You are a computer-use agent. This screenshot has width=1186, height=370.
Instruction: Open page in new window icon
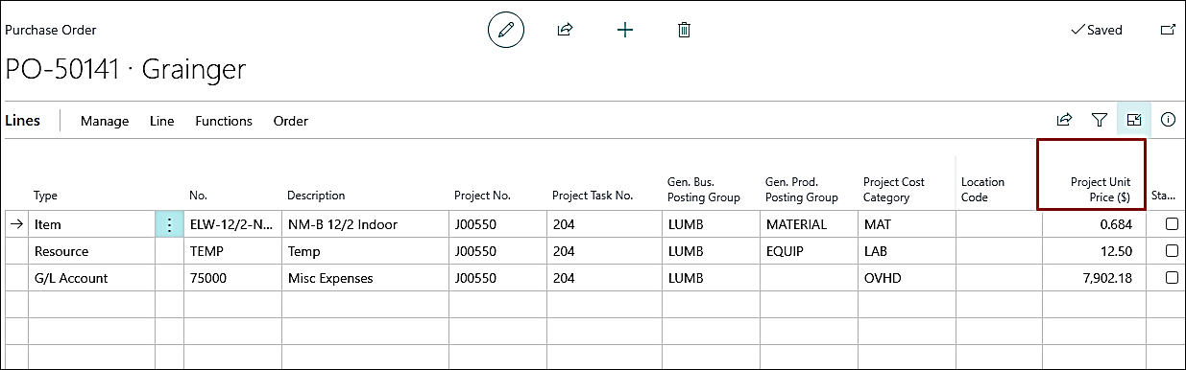coord(1168,30)
